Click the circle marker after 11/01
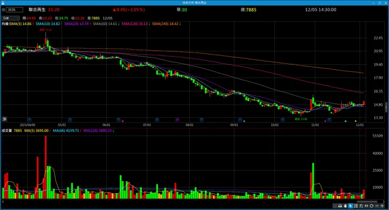This screenshot has width=389, height=210. click(x=329, y=120)
